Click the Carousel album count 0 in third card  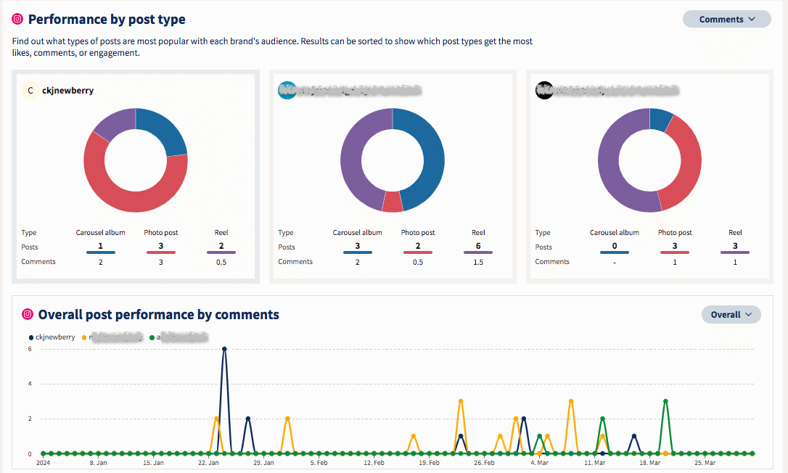coord(614,246)
